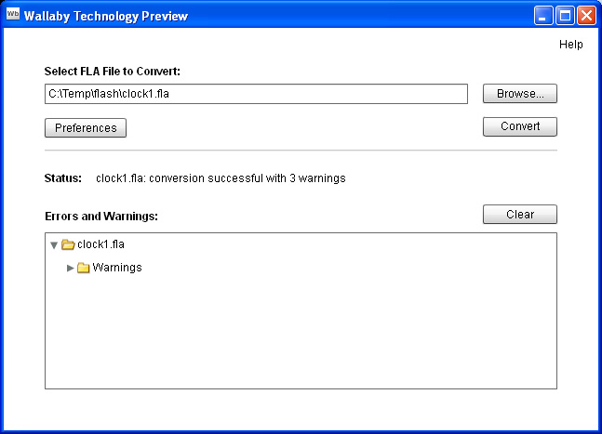Click the Wb application icon in title bar
Image resolution: width=602 pixels, height=434 pixels.
[x=13, y=15]
